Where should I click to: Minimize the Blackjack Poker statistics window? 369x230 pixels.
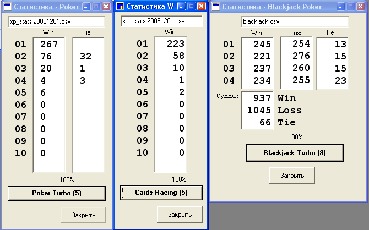(x=342, y=7)
